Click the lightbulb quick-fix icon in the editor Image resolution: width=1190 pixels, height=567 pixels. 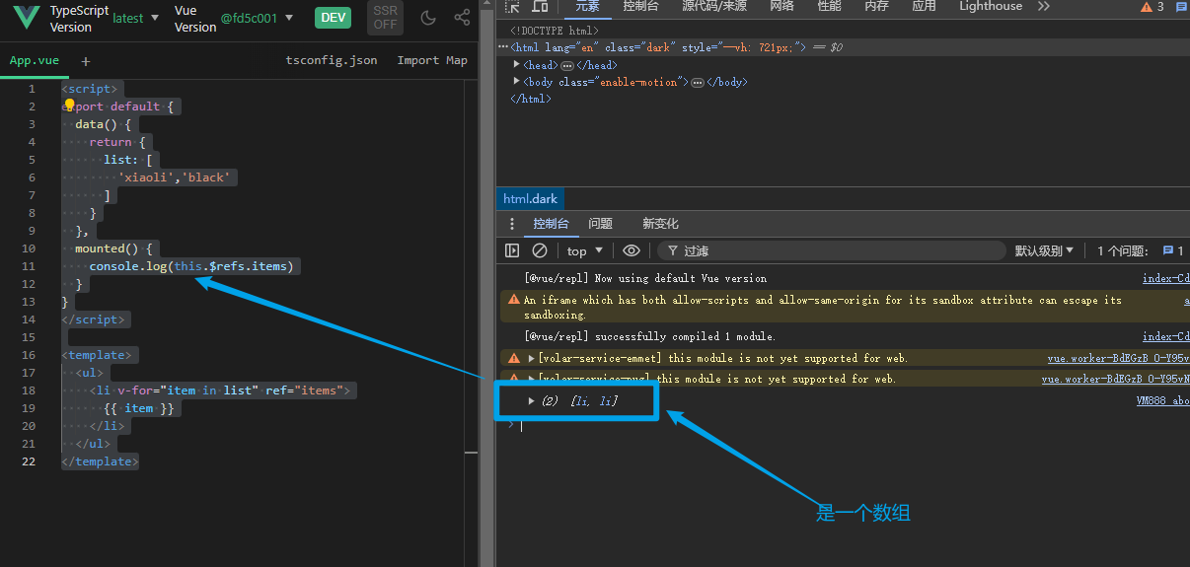click(x=70, y=106)
